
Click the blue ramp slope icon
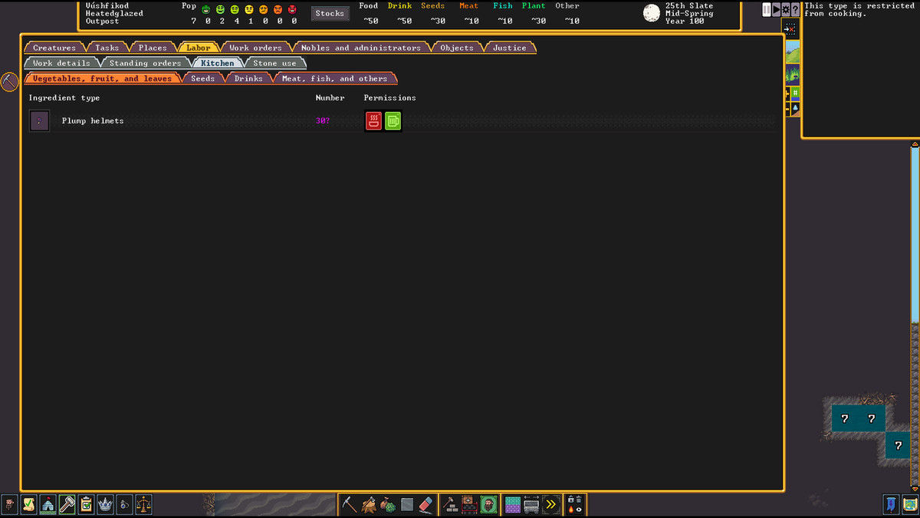tap(795, 109)
